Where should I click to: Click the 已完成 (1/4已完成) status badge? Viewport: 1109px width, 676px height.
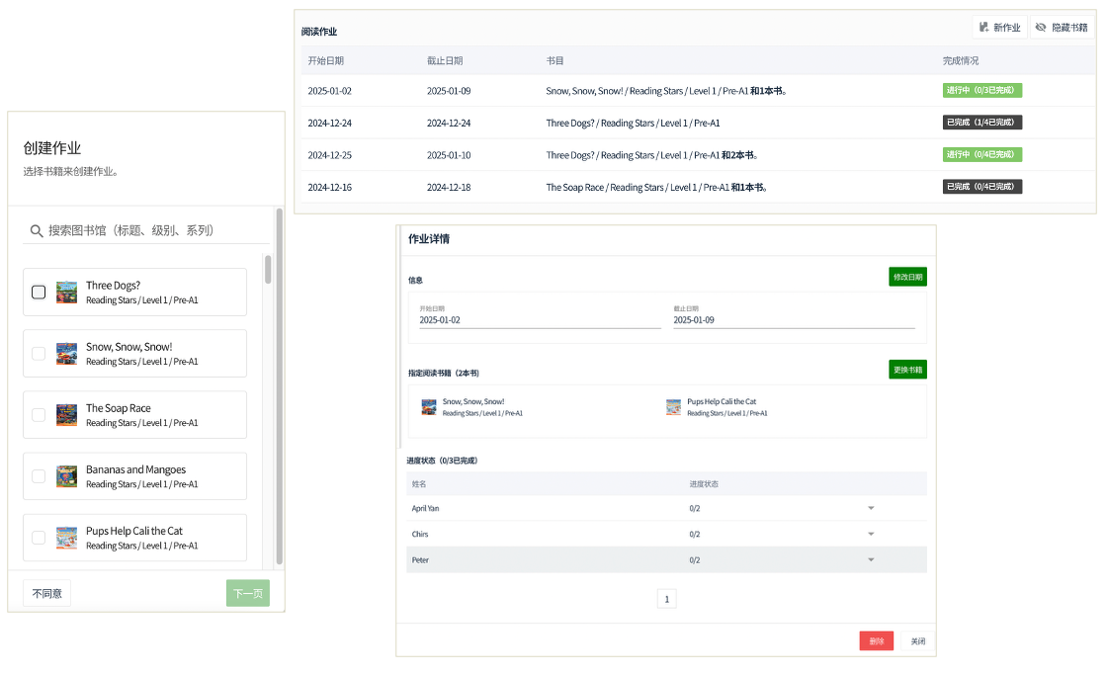pyautogui.click(x=981, y=123)
